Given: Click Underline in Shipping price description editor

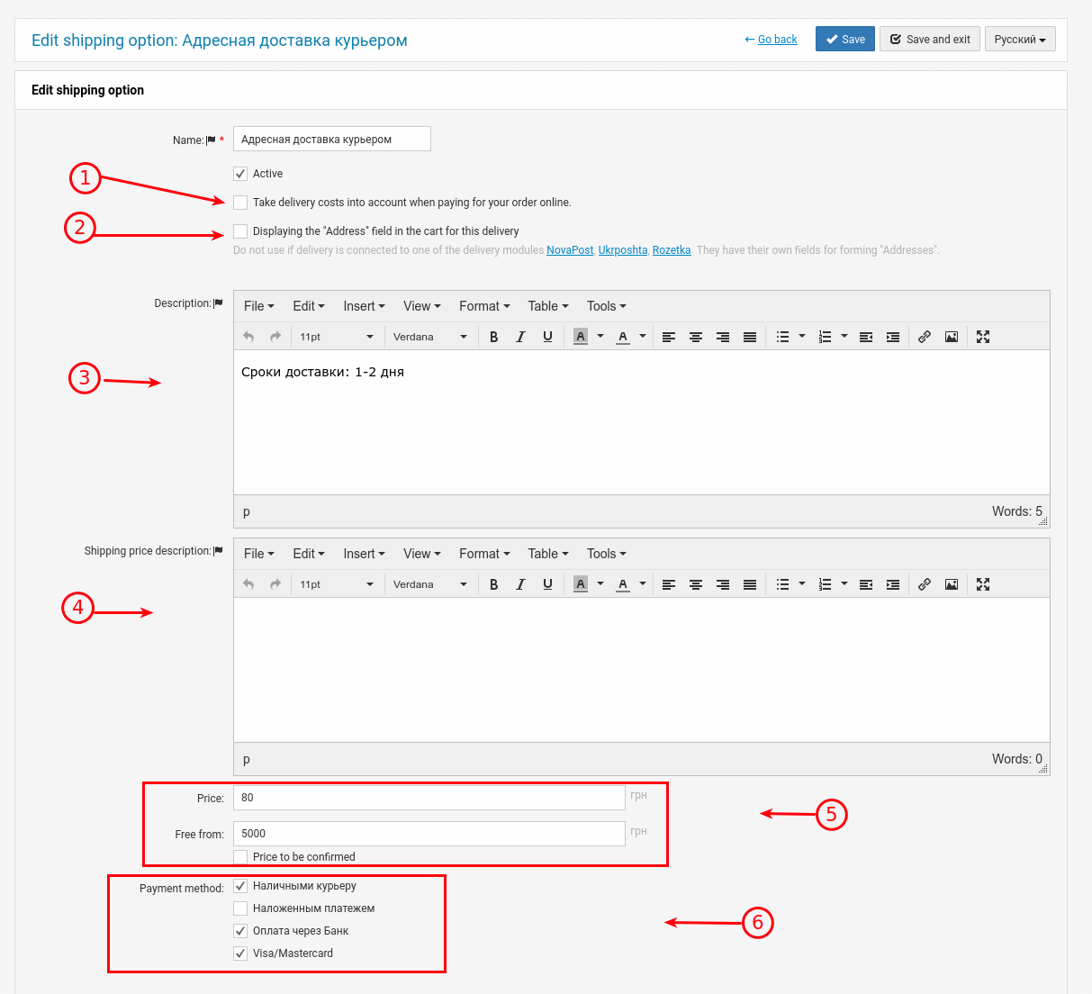Looking at the screenshot, I should tap(547, 584).
